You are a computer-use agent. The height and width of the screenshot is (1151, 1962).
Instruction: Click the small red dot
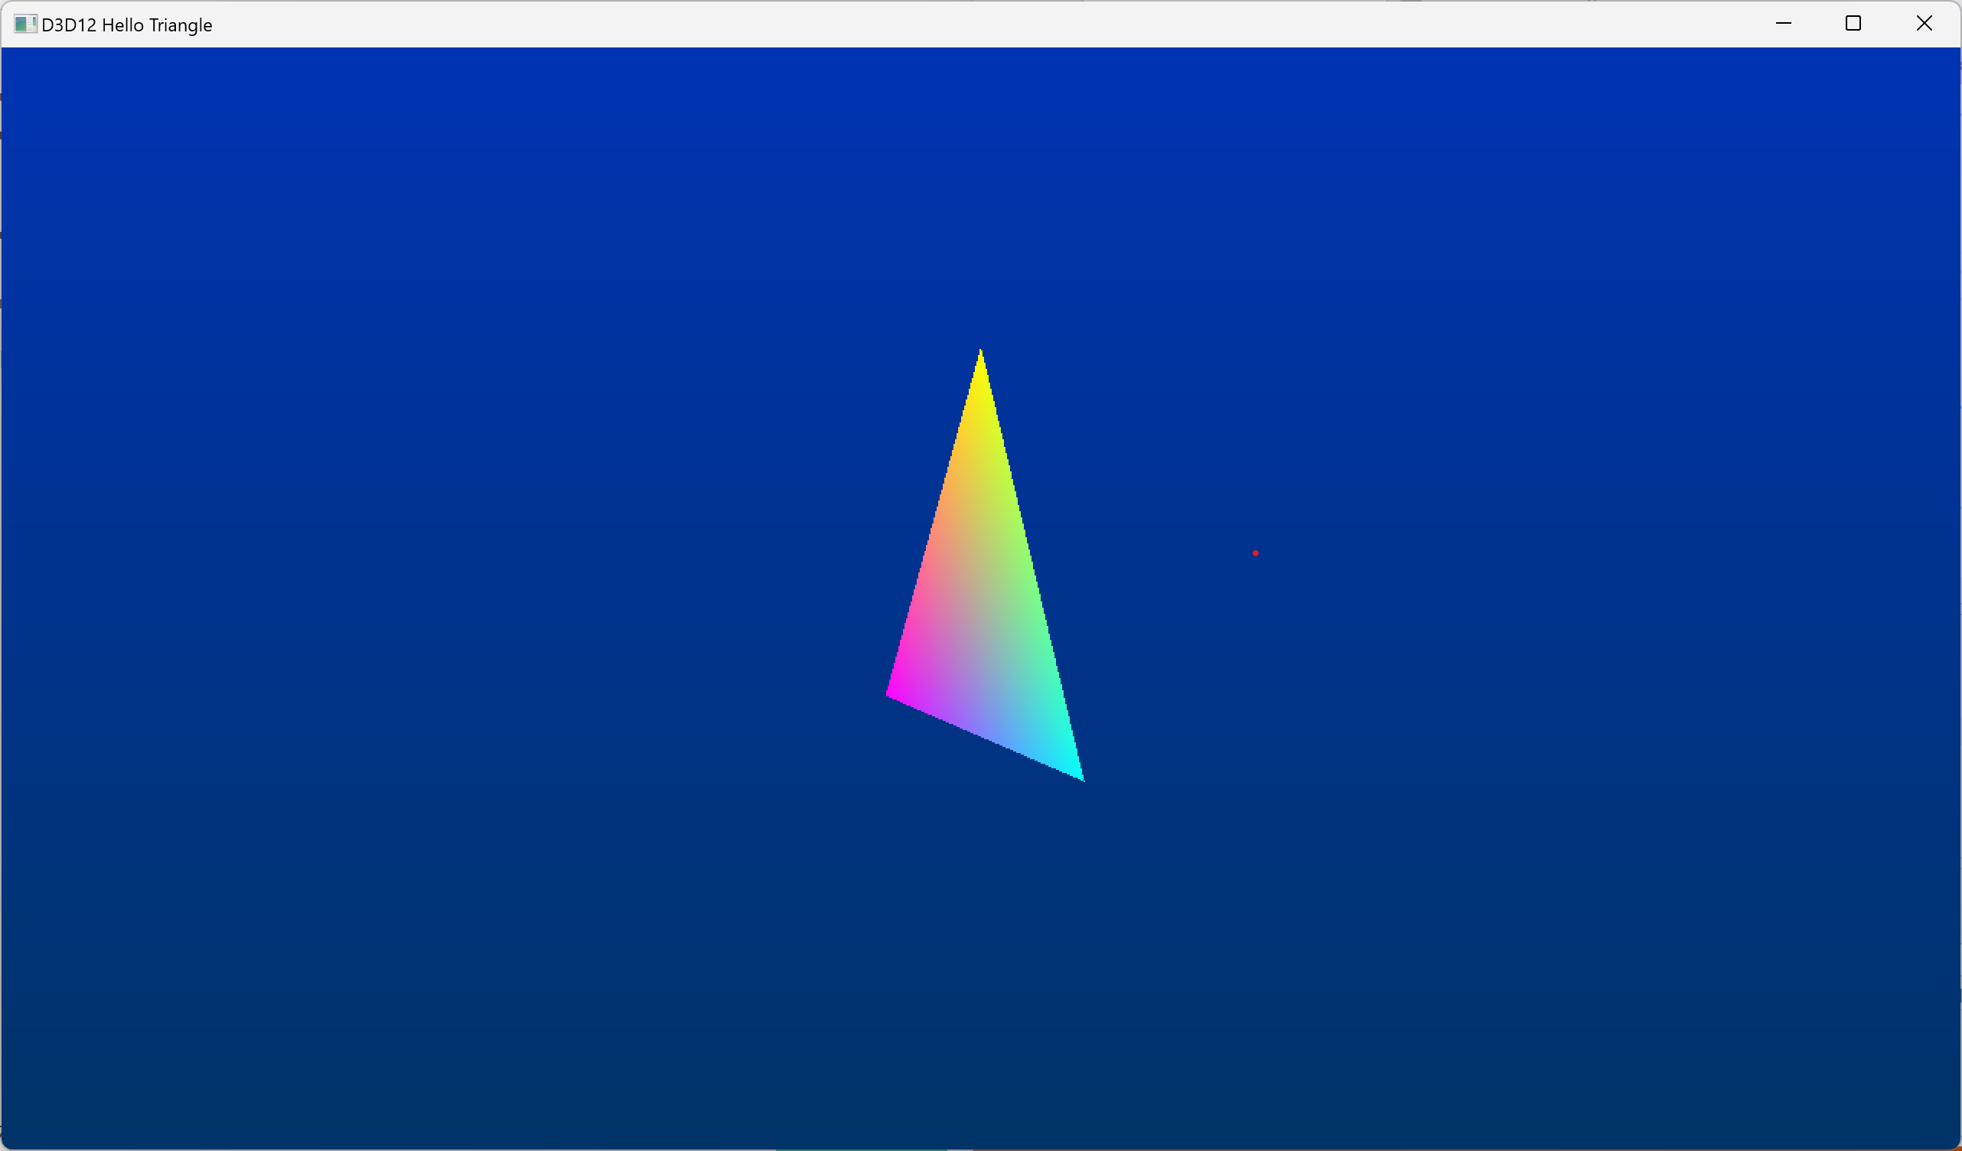coord(1255,553)
